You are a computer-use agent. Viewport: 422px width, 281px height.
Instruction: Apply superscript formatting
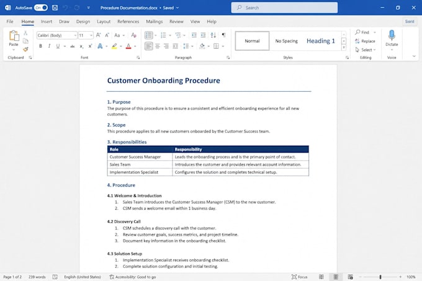(90, 47)
